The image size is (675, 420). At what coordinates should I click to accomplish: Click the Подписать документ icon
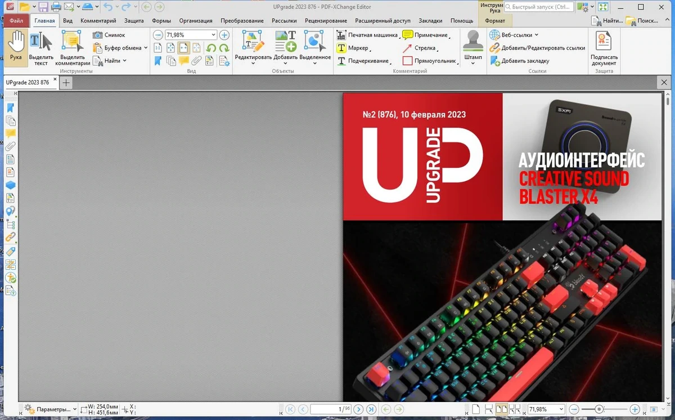coord(604,48)
